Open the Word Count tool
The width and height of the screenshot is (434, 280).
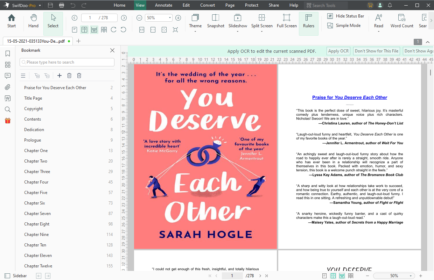click(x=402, y=21)
